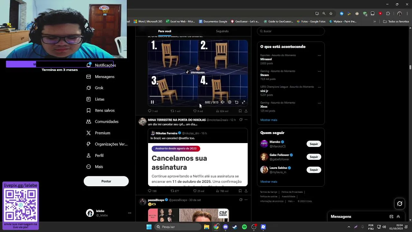Image resolution: width=412 pixels, height=232 pixels.
Task: Open the Shazam extension
Action: pos(342,14)
